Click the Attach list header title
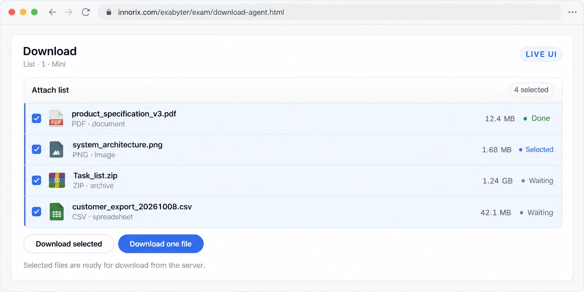Viewport: 584px width, 292px height. tap(50, 90)
